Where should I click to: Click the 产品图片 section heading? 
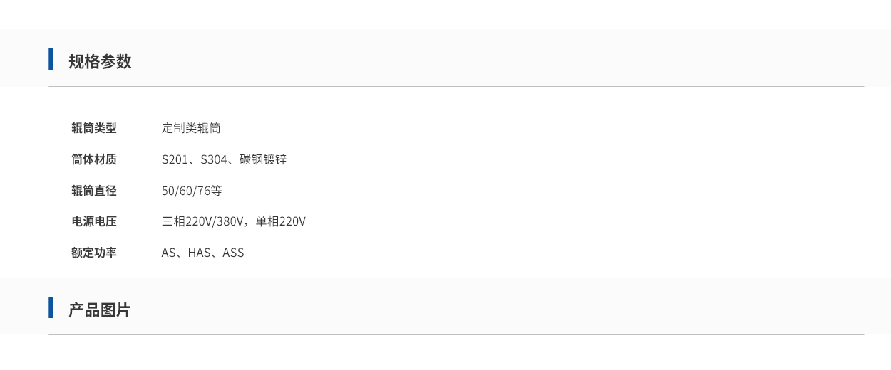pos(100,310)
